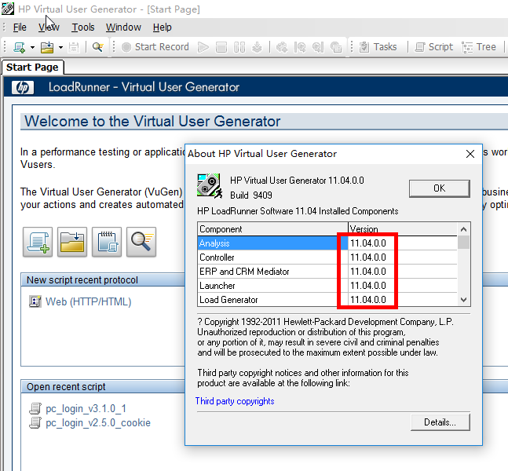The height and width of the screenshot is (471, 508).
Task: Select the Load Generator component row
Action: click(x=327, y=300)
